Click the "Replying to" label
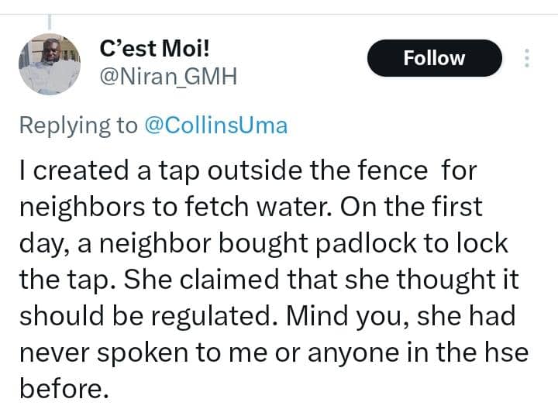 point(77,125)
